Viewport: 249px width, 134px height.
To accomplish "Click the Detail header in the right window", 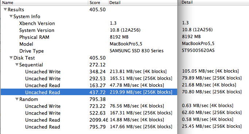I will click(x=215, y=3).
